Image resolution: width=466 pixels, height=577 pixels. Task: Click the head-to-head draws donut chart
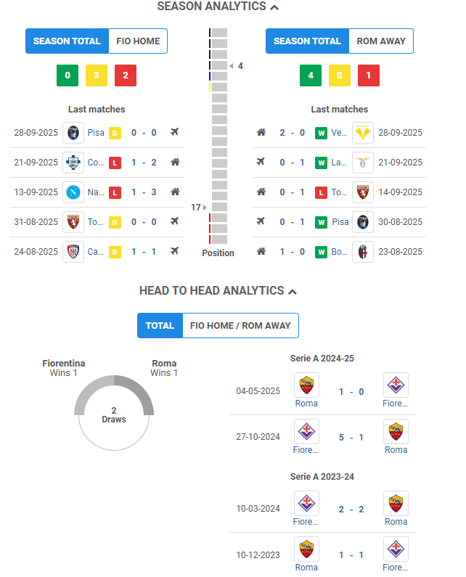pos(114,414)
